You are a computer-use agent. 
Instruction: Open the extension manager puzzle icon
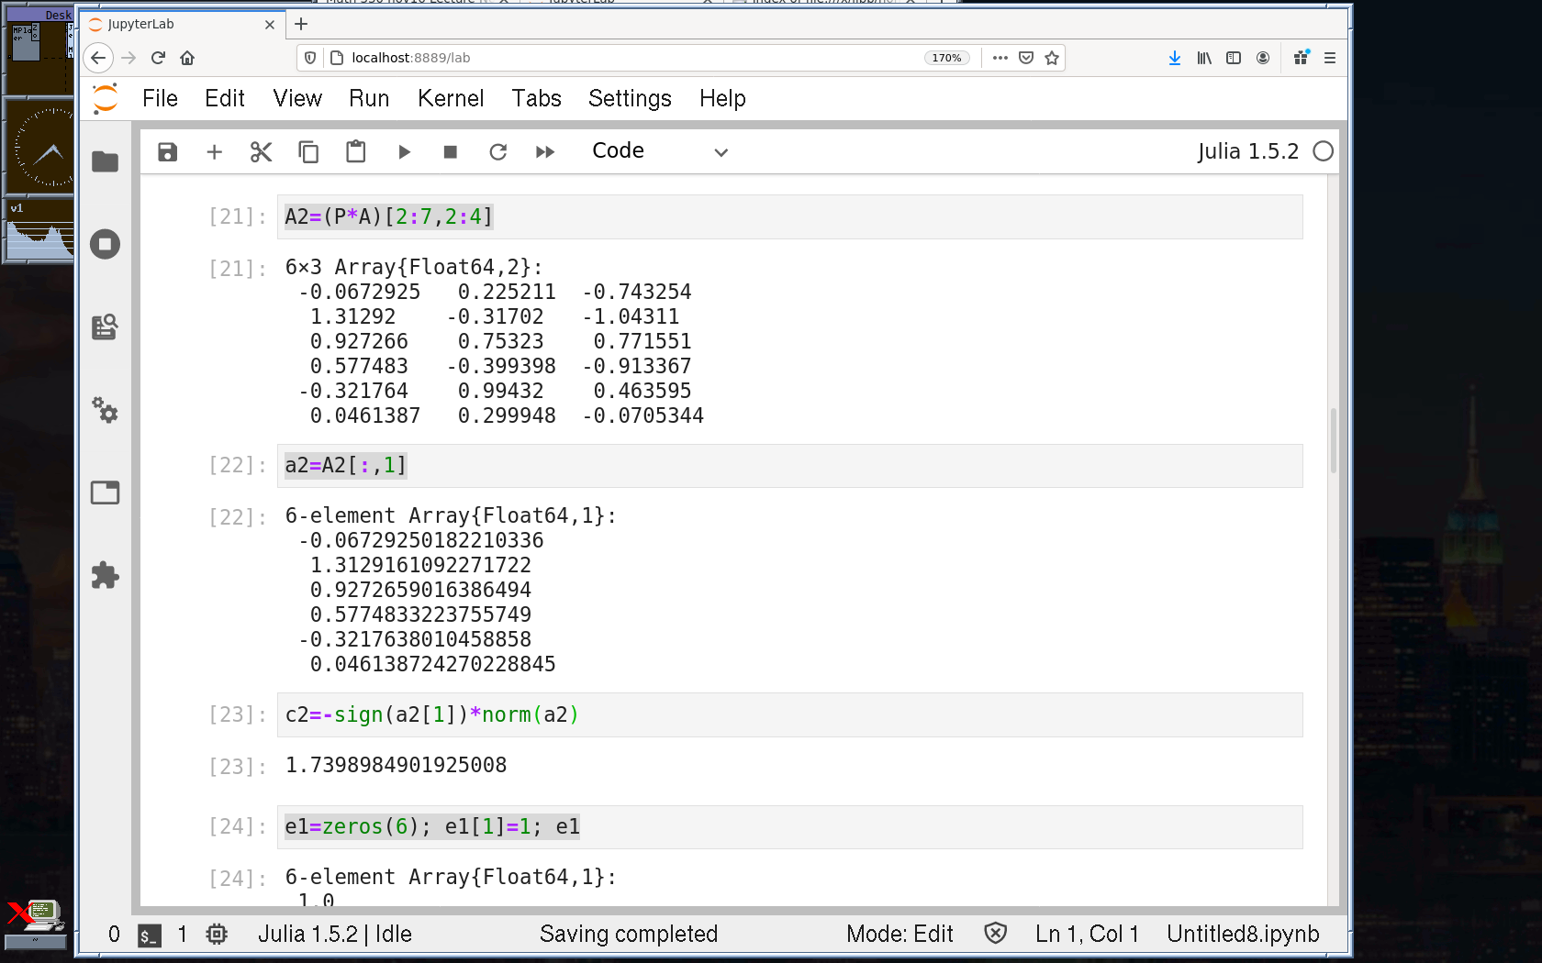[x=106, y=576]
